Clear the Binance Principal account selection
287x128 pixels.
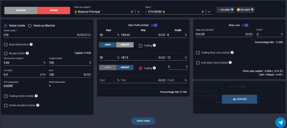(x=132, y=11)
